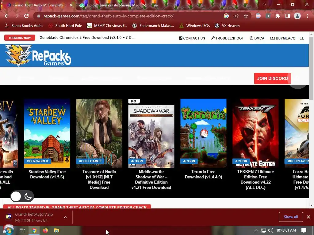This screenshot has height=235, width=314.
Task: Open TEKKEN 7 Ultimate Edition title link
Action: (x=255, y=179)
